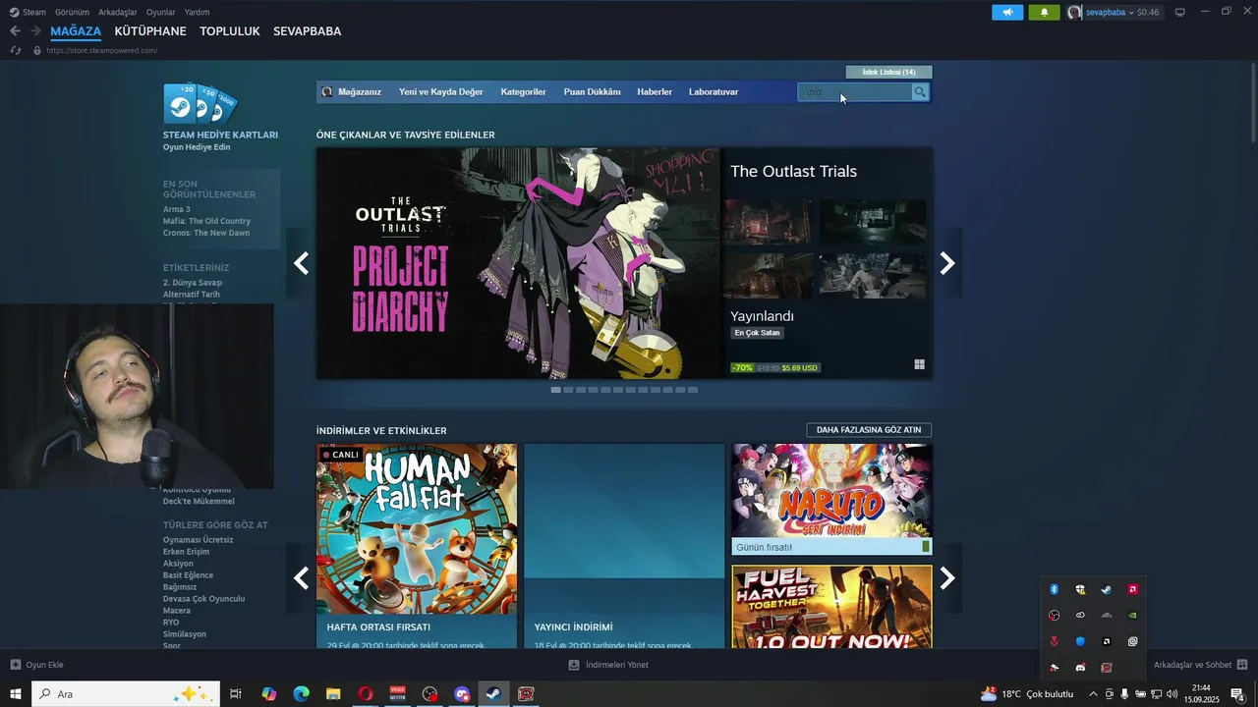1258x707 pixels.
Task: Open Steam Hediye Kartları link
Action: (220, 136)
